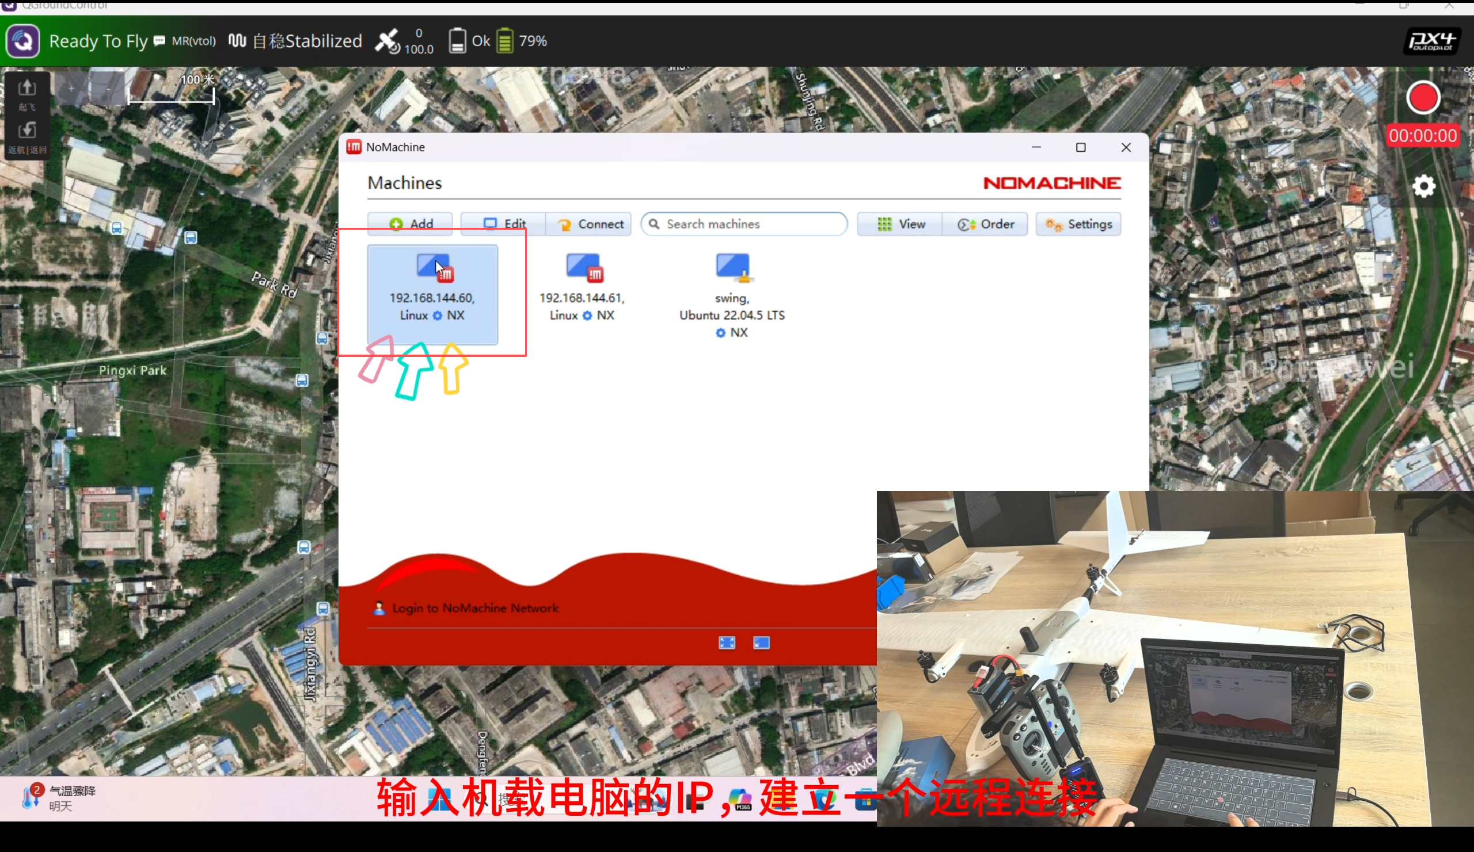
Task: Add a new machine in NoMachine
Action: point(410,224)
